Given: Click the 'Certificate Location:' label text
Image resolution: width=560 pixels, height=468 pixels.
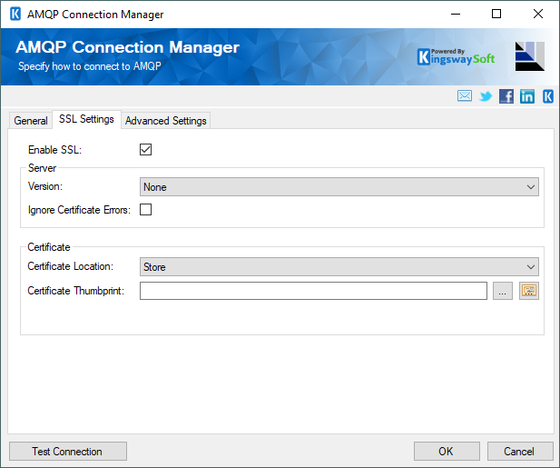Looking at the screenshot, I should pos(71,266).
